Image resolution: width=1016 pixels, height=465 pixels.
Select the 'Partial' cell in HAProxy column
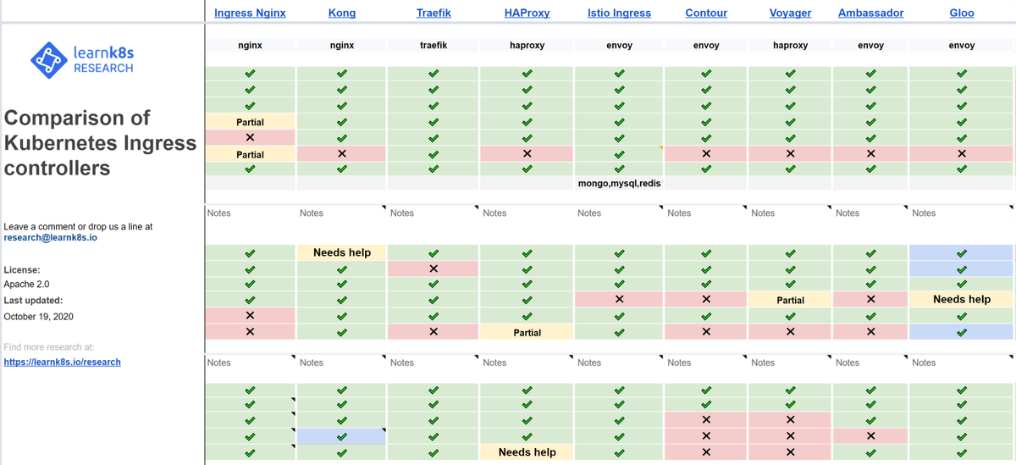527,332
